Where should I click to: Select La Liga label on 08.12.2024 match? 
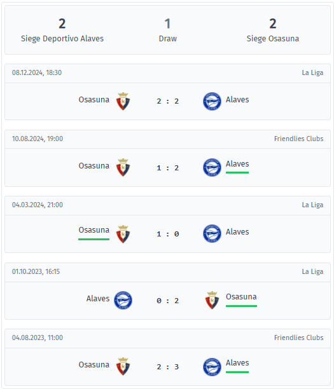(x=312, y=72)
